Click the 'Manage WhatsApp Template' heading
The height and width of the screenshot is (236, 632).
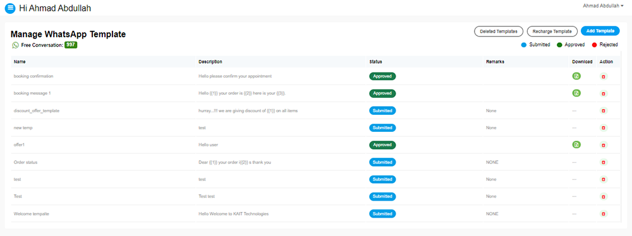click(x=68, y=34)
